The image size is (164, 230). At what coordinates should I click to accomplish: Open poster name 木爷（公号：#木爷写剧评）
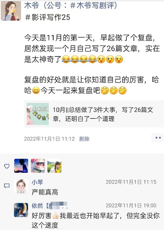[x=71, y=5]
